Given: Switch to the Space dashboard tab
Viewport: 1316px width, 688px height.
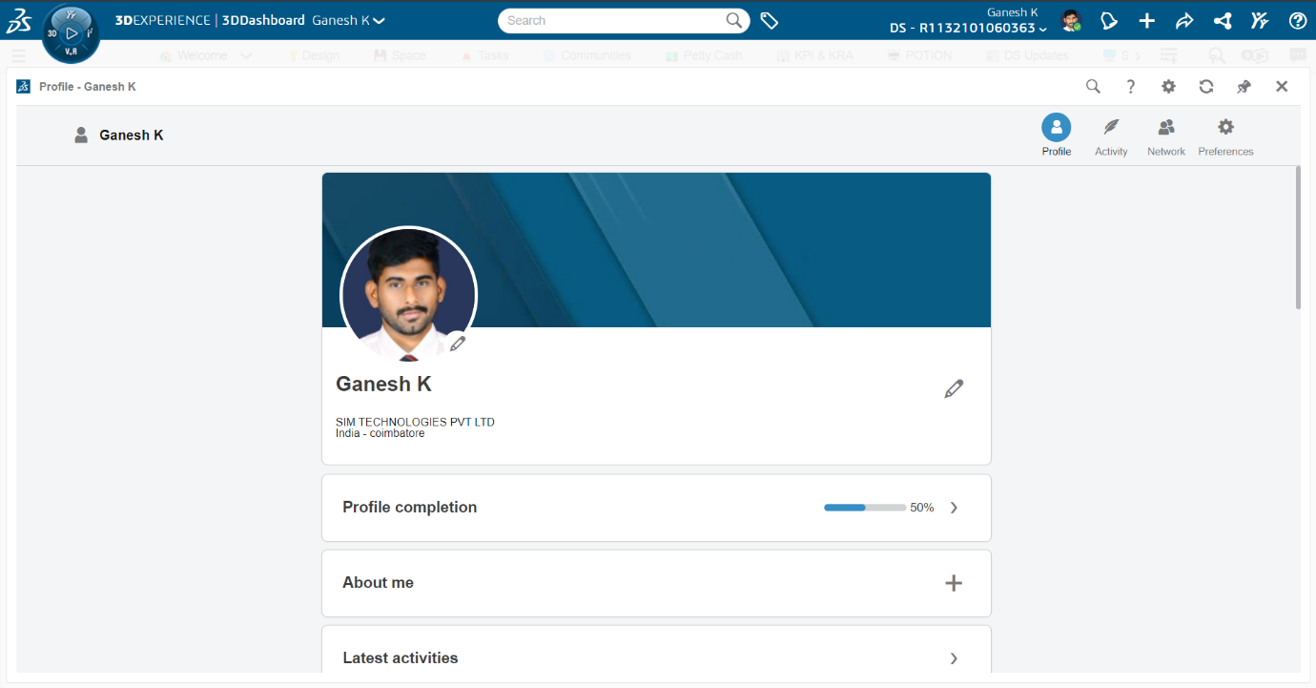Looking at the screenshot, I should coord(401,55).
